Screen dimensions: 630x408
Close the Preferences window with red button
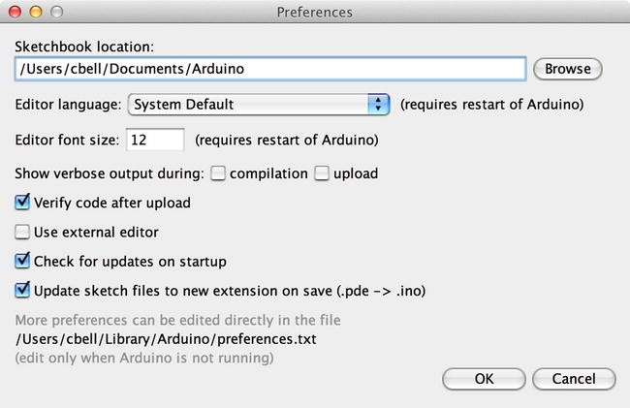[18, 13]
